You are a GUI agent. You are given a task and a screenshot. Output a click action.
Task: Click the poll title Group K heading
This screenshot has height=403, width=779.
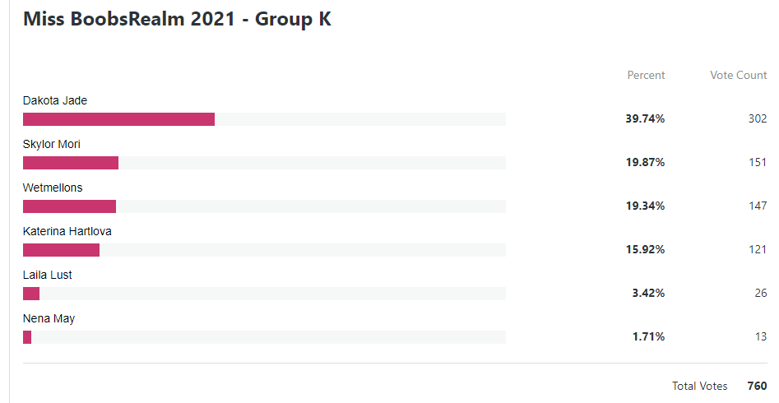pos(177,19)
